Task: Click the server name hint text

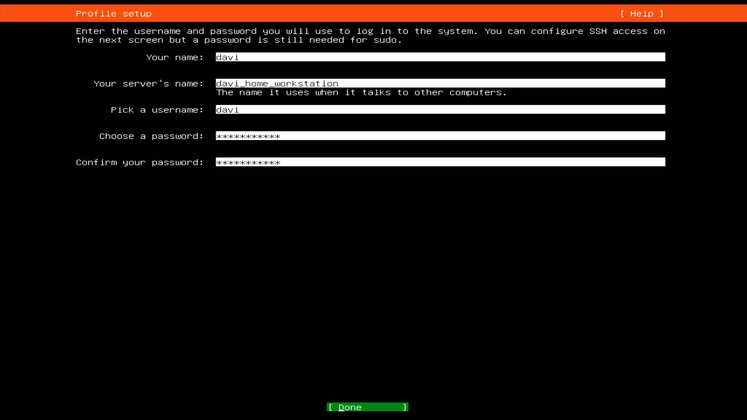Action: [361, 93]
